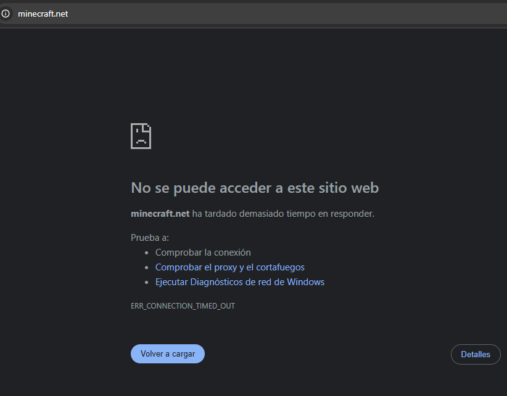
Task: Open the "Detalles" button
Action: (476, 354)
